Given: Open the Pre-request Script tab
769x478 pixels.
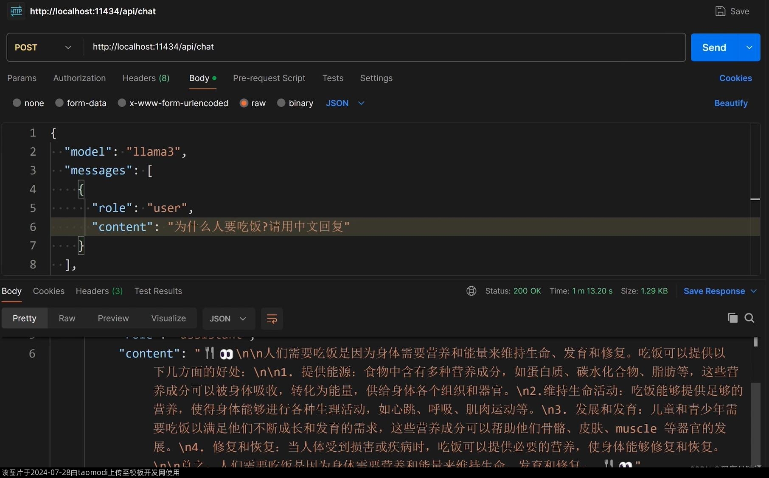Looking at the screenshot, I should [269, 78].
